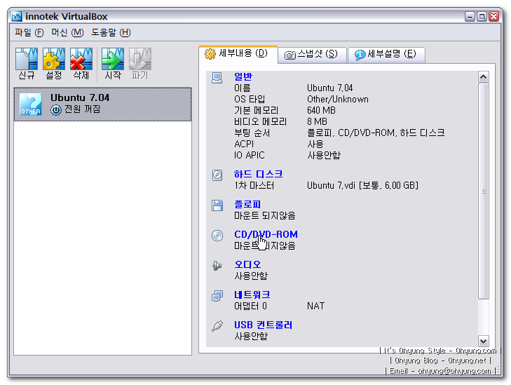Click the details pane scrollbar thumb

pyautogui.click(x=483, y=191)
